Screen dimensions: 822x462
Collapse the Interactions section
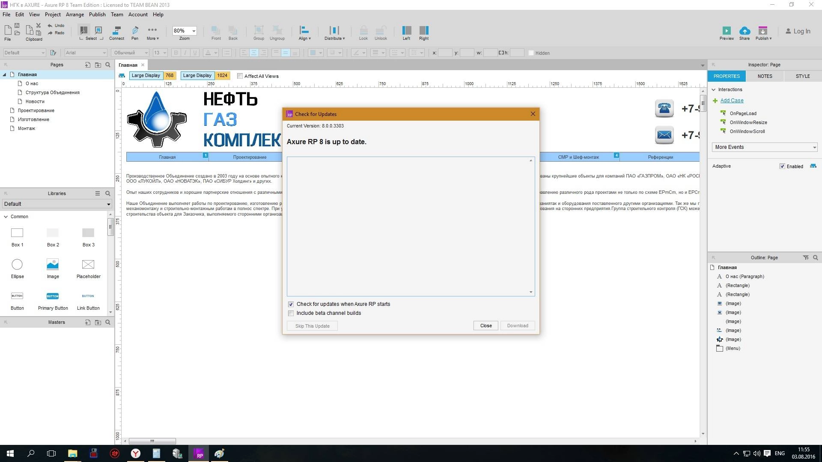click(x=714, y=89)
